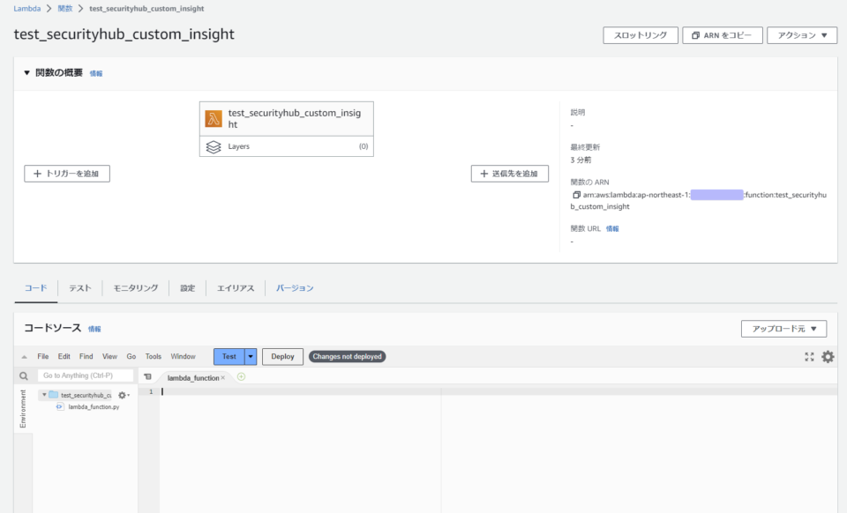Click the Layers stack icon
The width and height of the screenshot is (847, 513).
tap(214, 146)
